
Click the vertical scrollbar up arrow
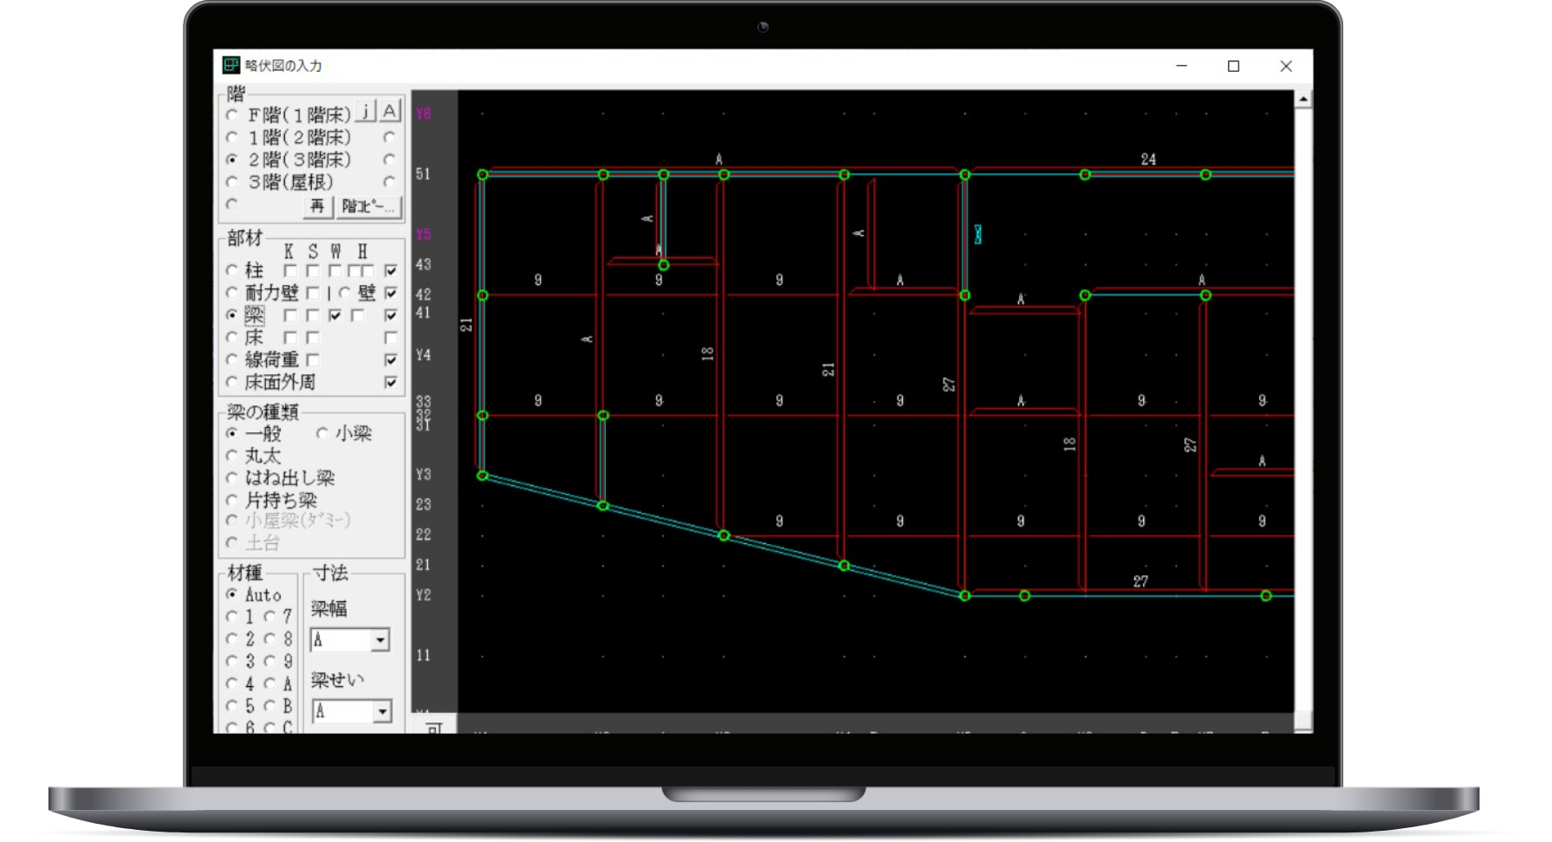(1303, 100)
